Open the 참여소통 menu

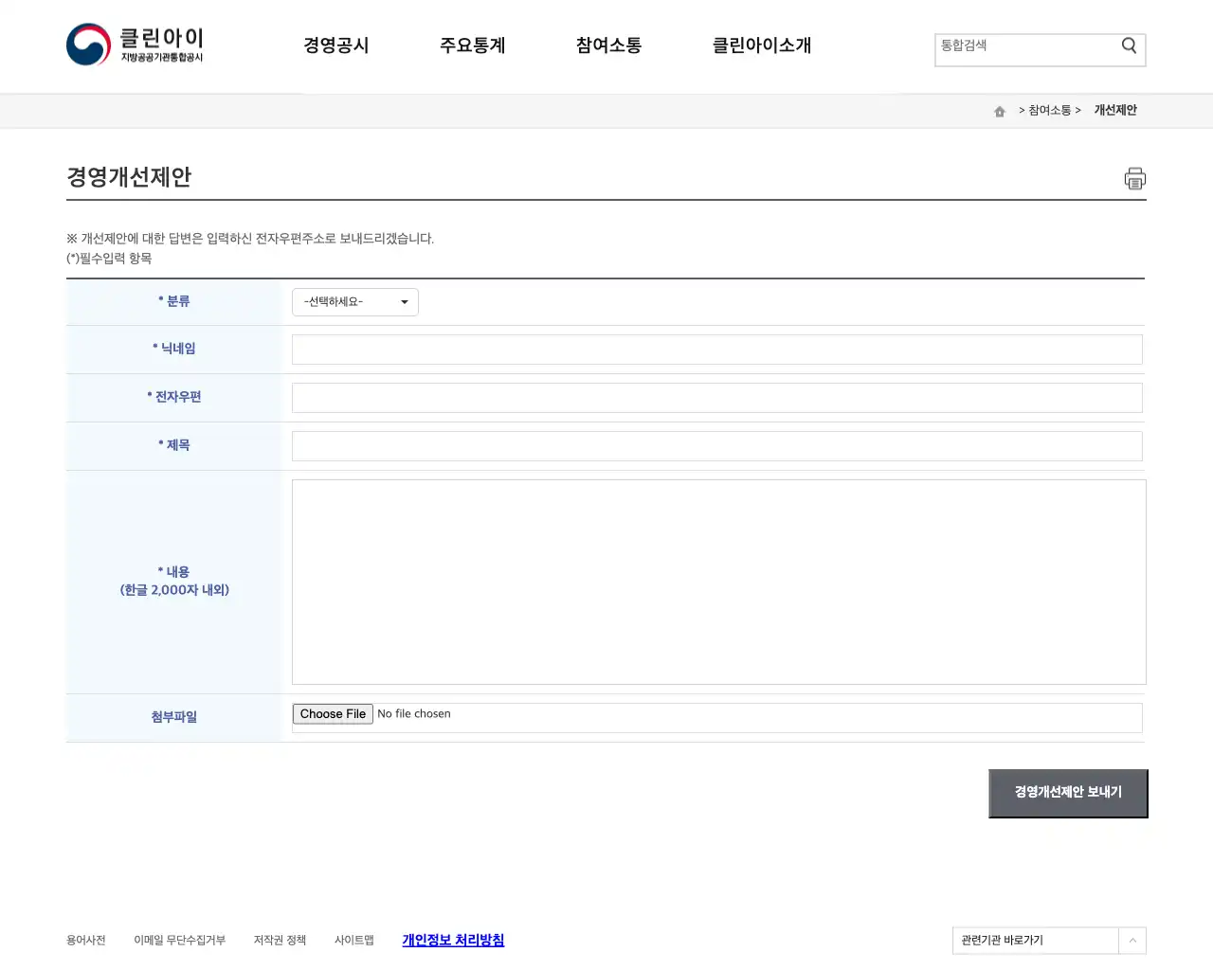(607, 45)
